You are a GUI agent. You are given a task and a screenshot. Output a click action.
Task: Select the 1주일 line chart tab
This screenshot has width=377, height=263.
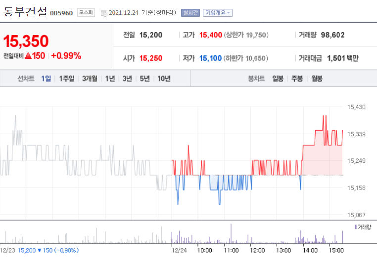(x=67, y=78)
